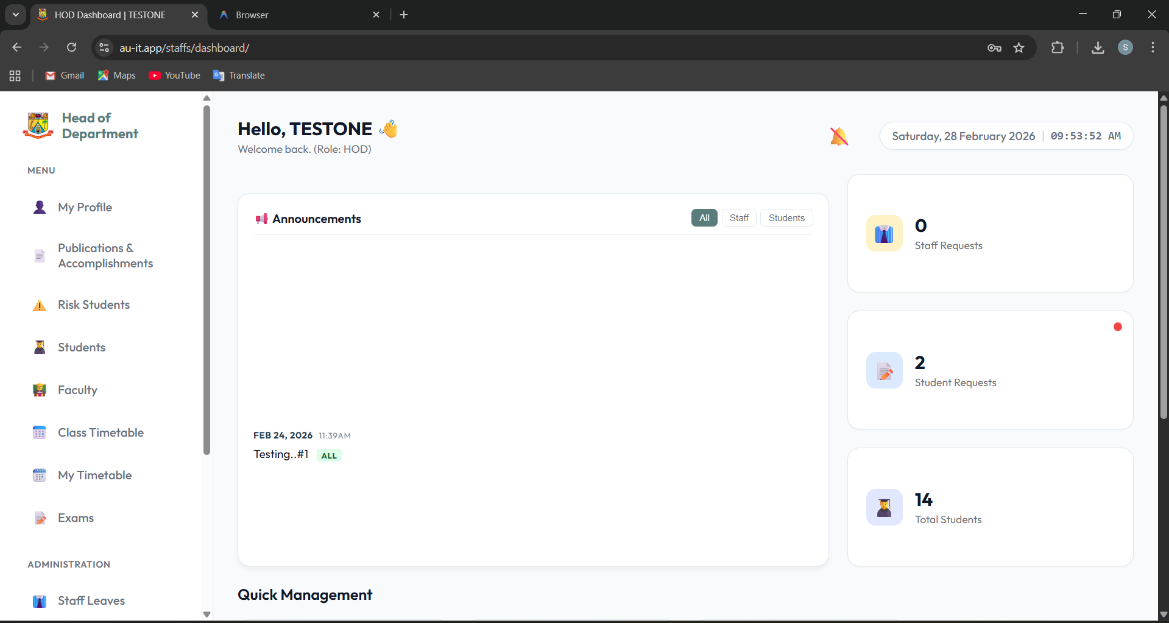The height and width of the screenshot is (623, 1169).
Task: Click the Staff Requests card icon
Action: click(884, 233)
